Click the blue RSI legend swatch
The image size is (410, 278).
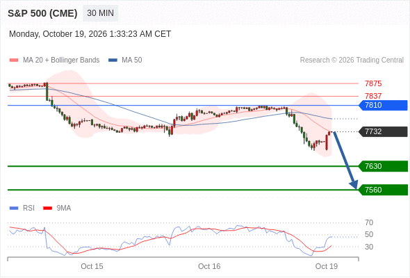point(14,208)
